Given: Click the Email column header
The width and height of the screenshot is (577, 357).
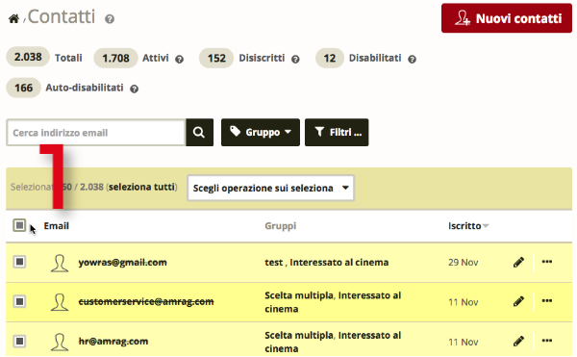Looking at the screenshot, I should coord(57,226).
